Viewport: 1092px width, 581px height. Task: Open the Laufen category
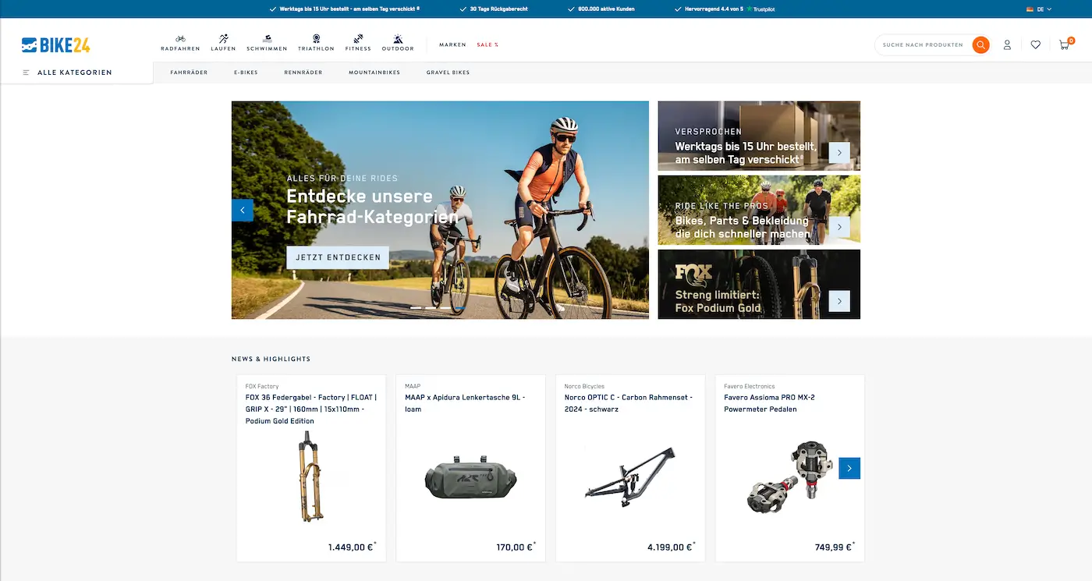(223, 43)
